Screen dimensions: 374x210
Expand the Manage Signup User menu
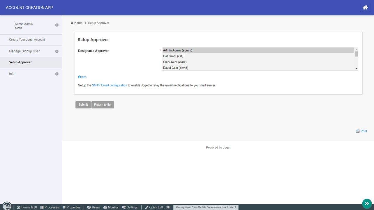click(x=57, y=51)
